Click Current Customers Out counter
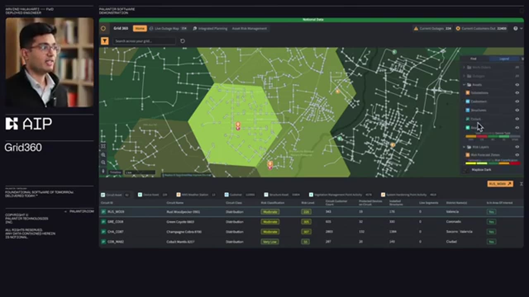The width and height of the screenshot is (529, 297). [x=481, y=28]
